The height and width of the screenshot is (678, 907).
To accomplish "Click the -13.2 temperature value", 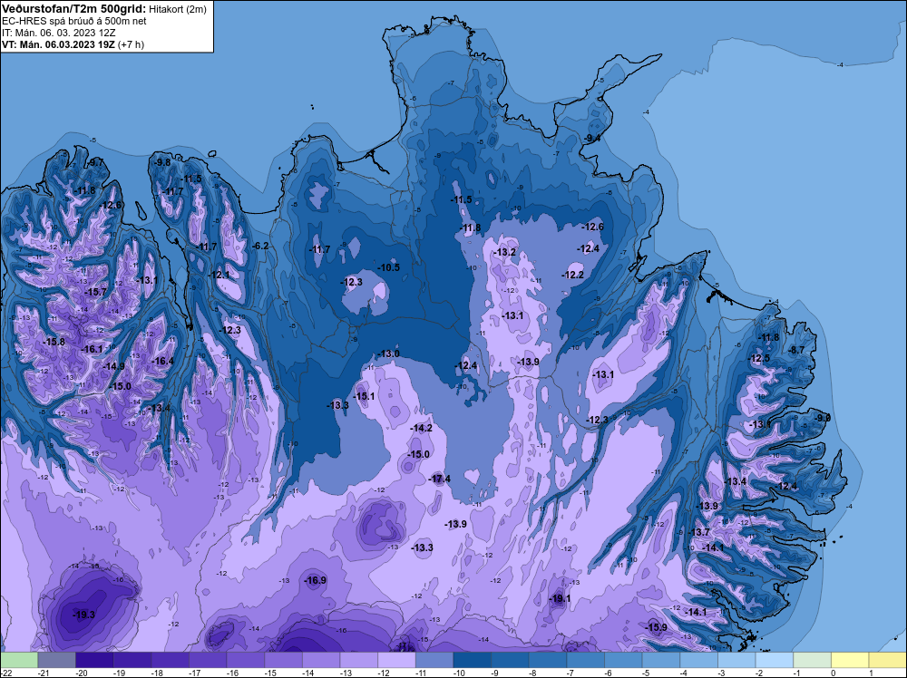I will tap(504, 252).
